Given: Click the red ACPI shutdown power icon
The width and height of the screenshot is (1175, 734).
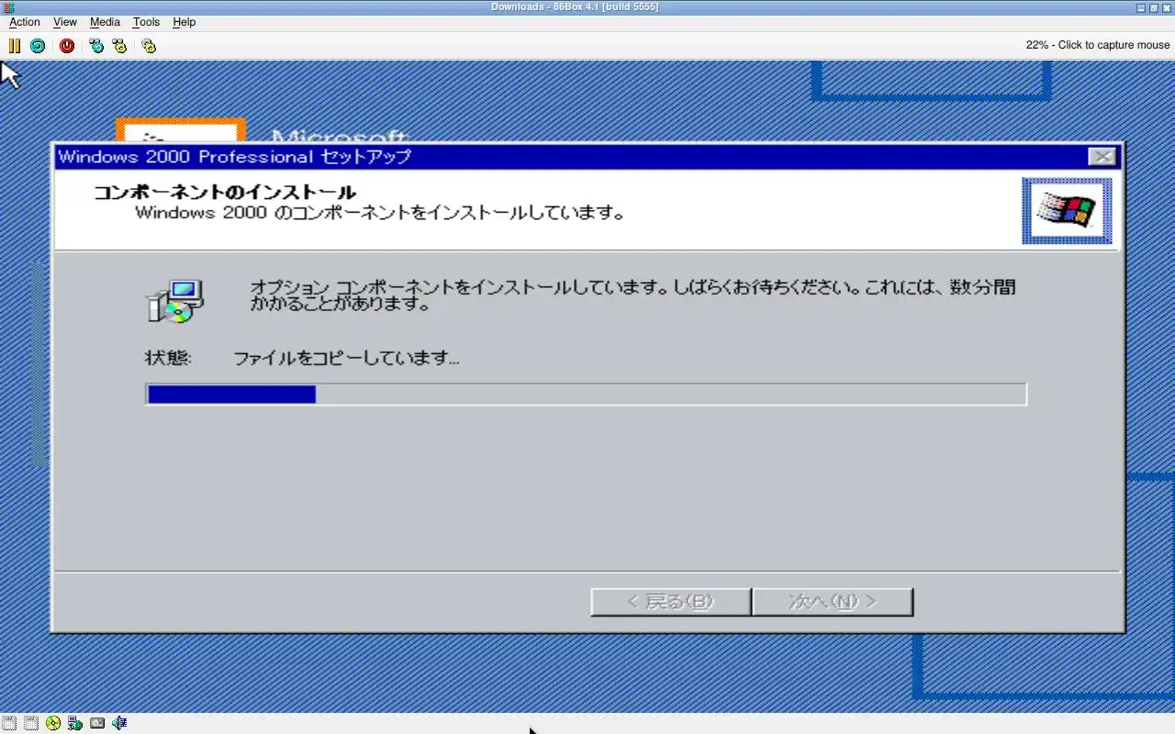Looking at the screenshot, I should (67, 45).
